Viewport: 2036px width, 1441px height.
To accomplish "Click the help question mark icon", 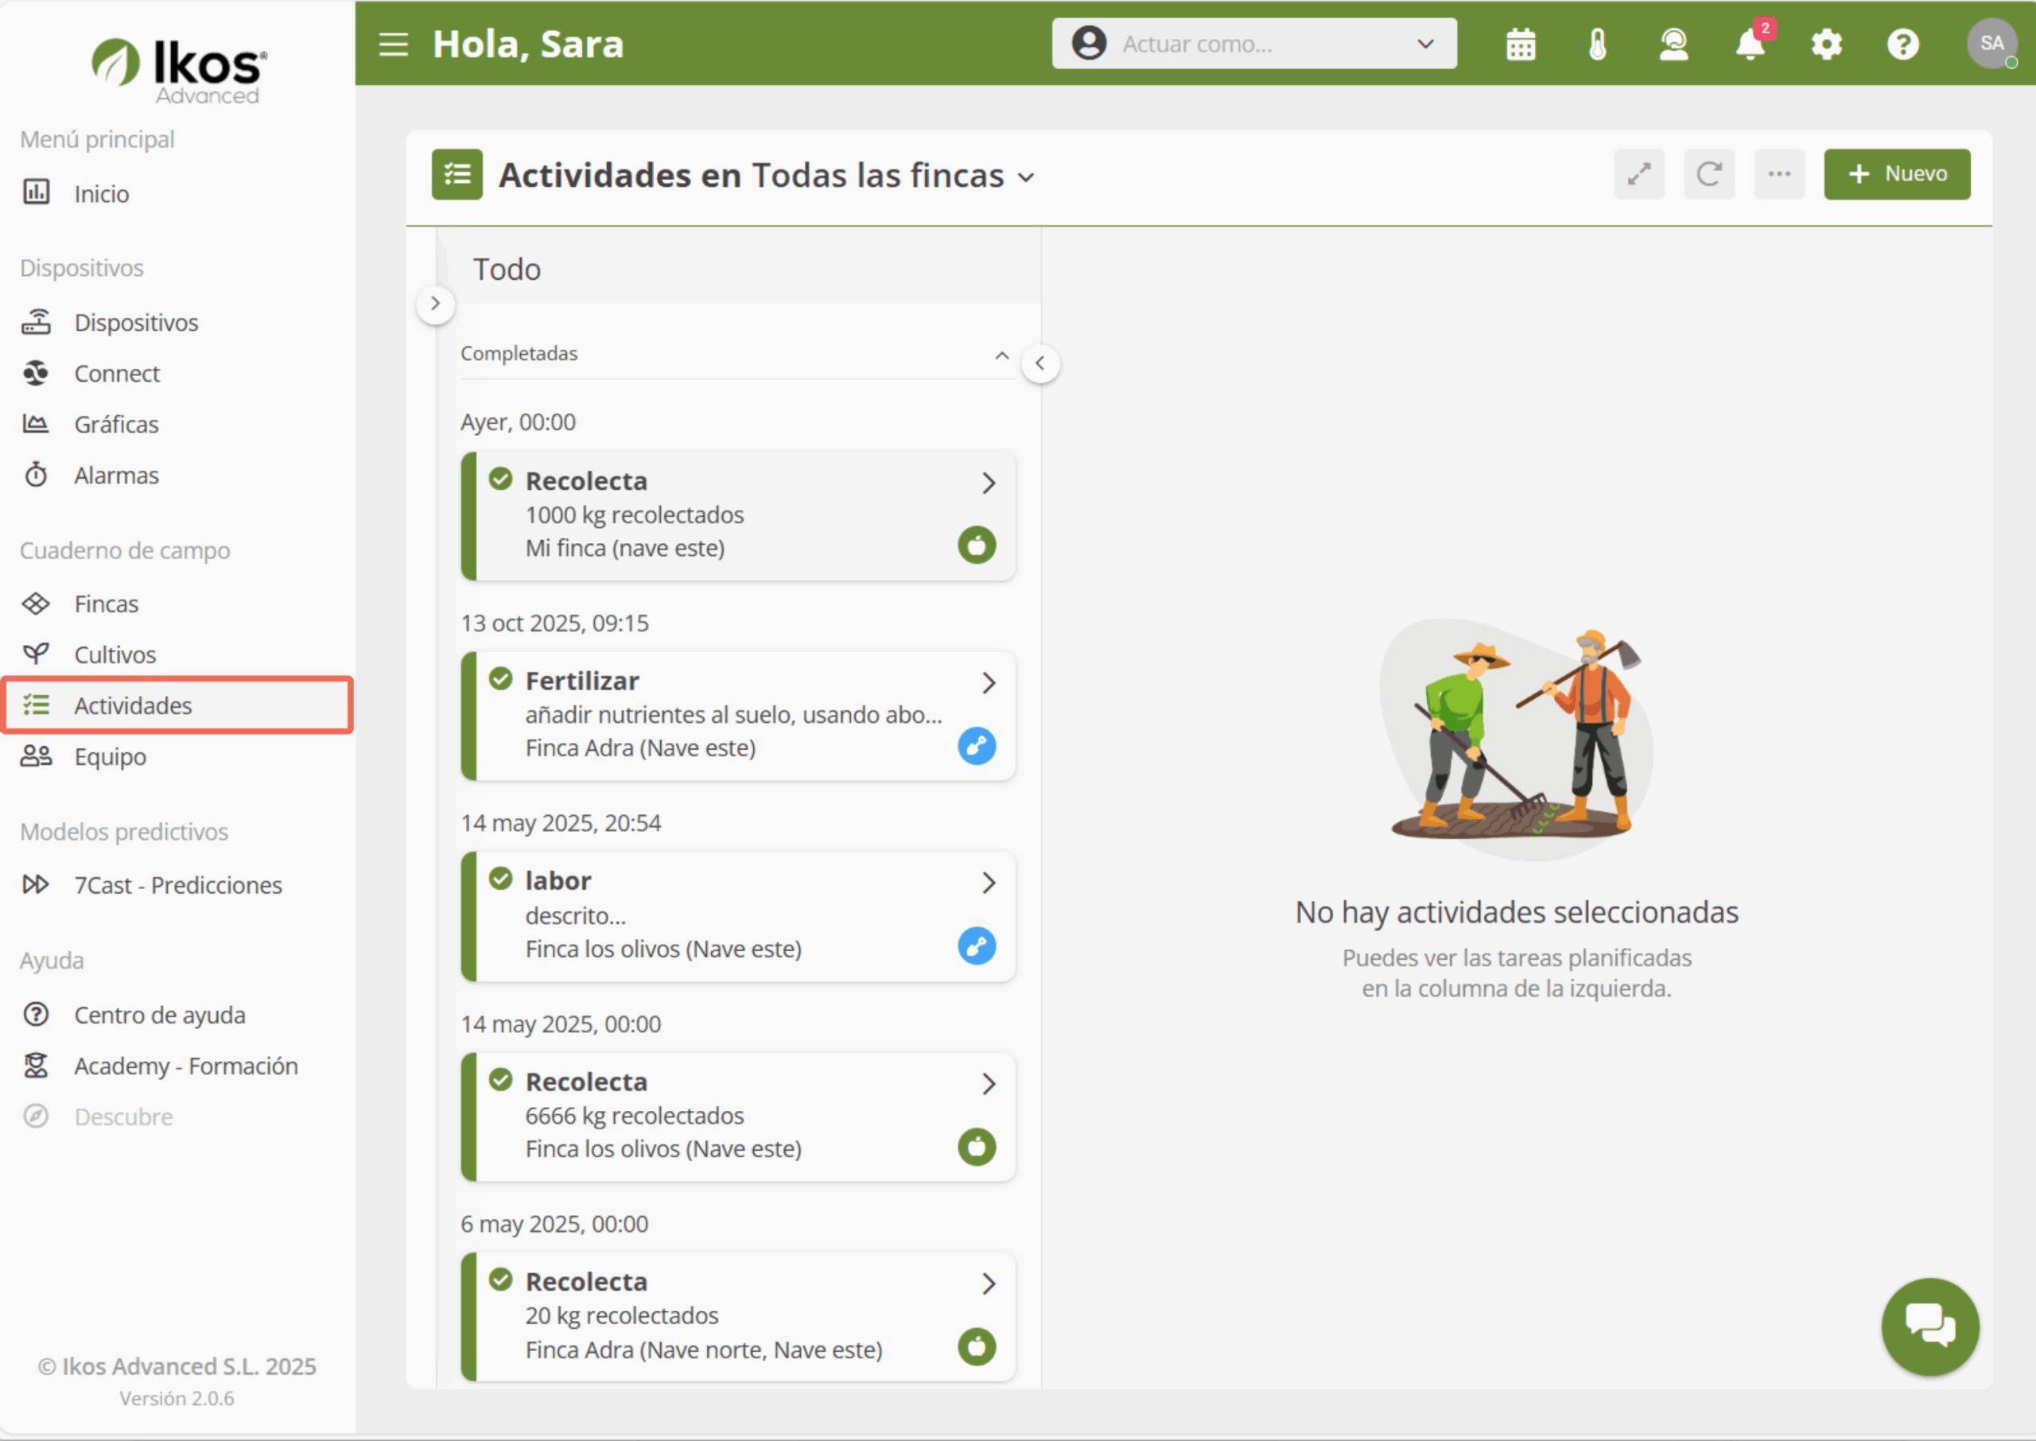I will click(x=1902, y=45).
